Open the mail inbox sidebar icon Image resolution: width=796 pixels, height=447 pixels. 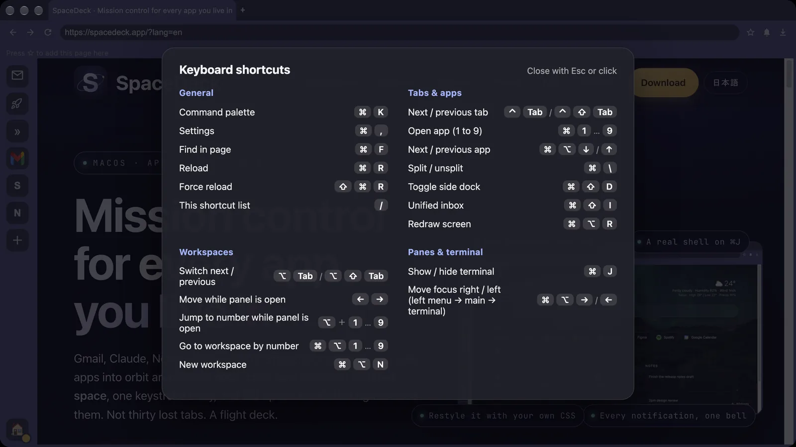click(x=17, y=75)
